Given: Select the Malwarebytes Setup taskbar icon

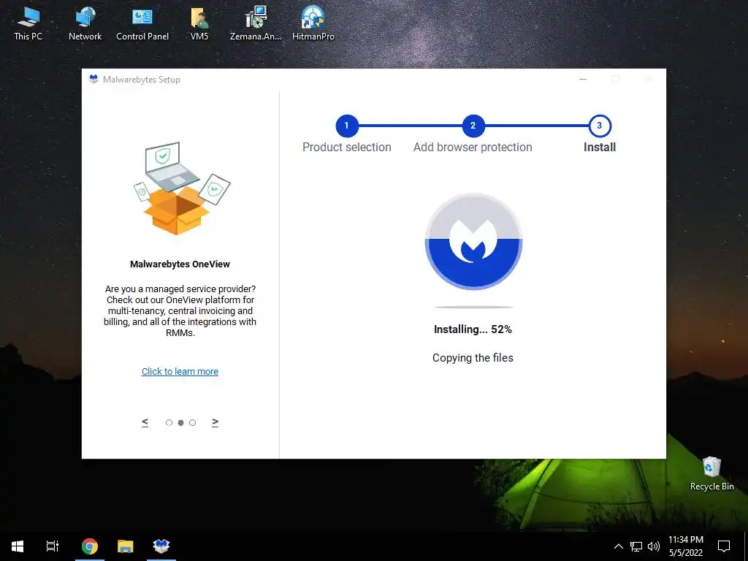Looking at the screenshot, I should [x=161, y=546].
